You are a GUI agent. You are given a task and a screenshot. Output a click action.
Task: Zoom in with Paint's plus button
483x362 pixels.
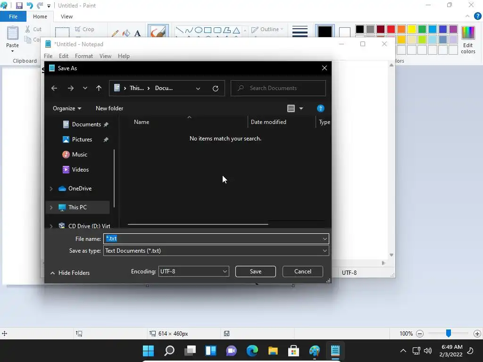click(477, 334)
